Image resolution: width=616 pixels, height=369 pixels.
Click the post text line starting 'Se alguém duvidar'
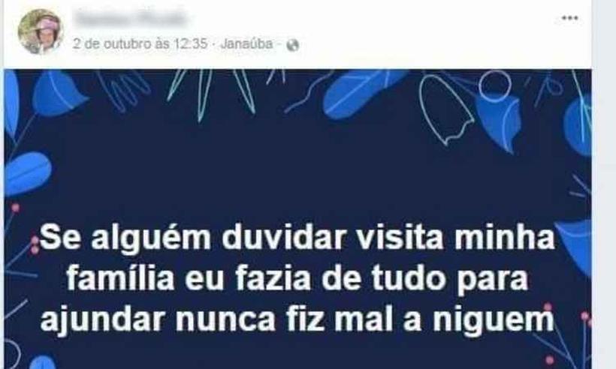(x=297, y=238)
